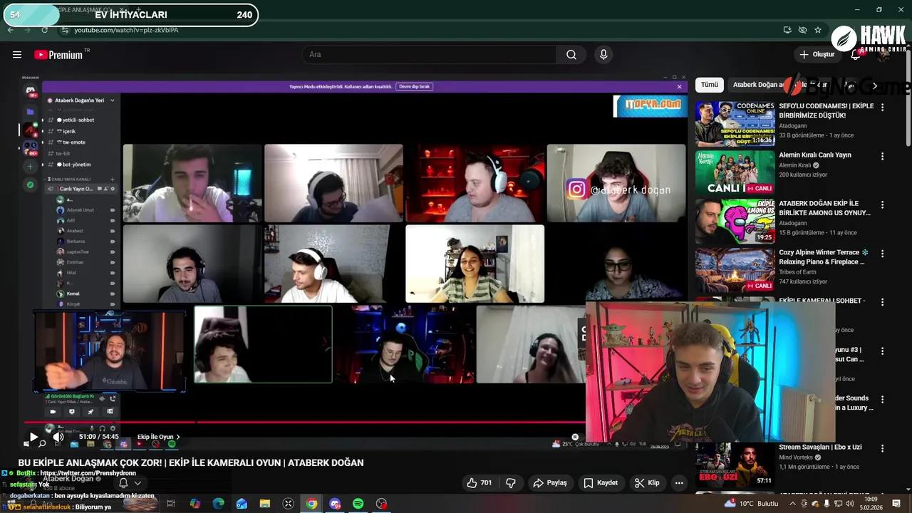The height and width of the screenshot is (513, 912).
Task: Open settings gear on Canlı Yayın voice channel
Action: 113,189
